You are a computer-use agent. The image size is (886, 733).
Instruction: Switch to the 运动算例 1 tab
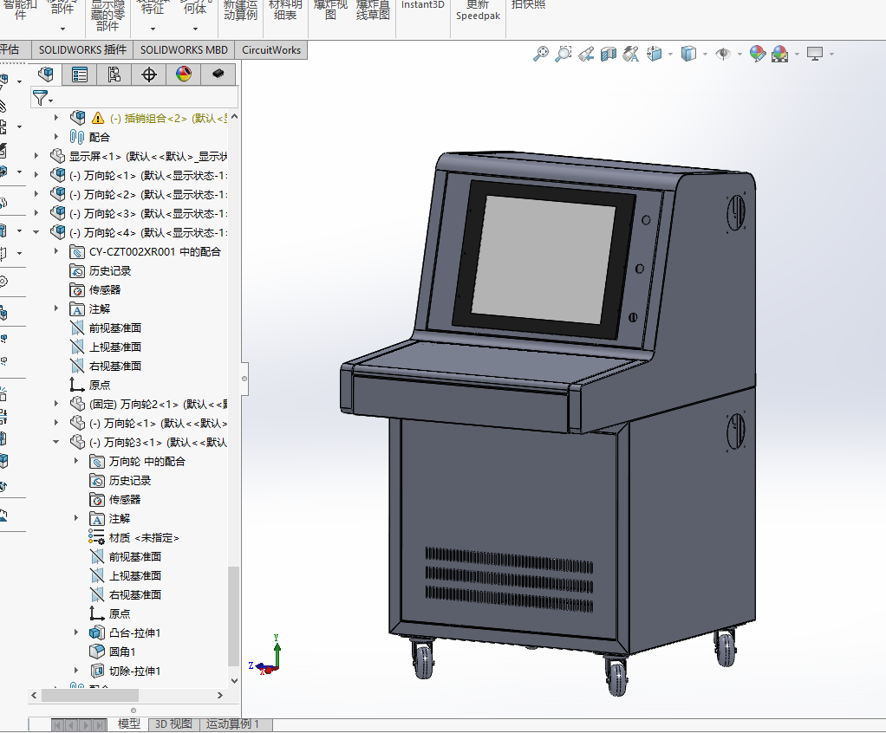(x=232, y=724)
